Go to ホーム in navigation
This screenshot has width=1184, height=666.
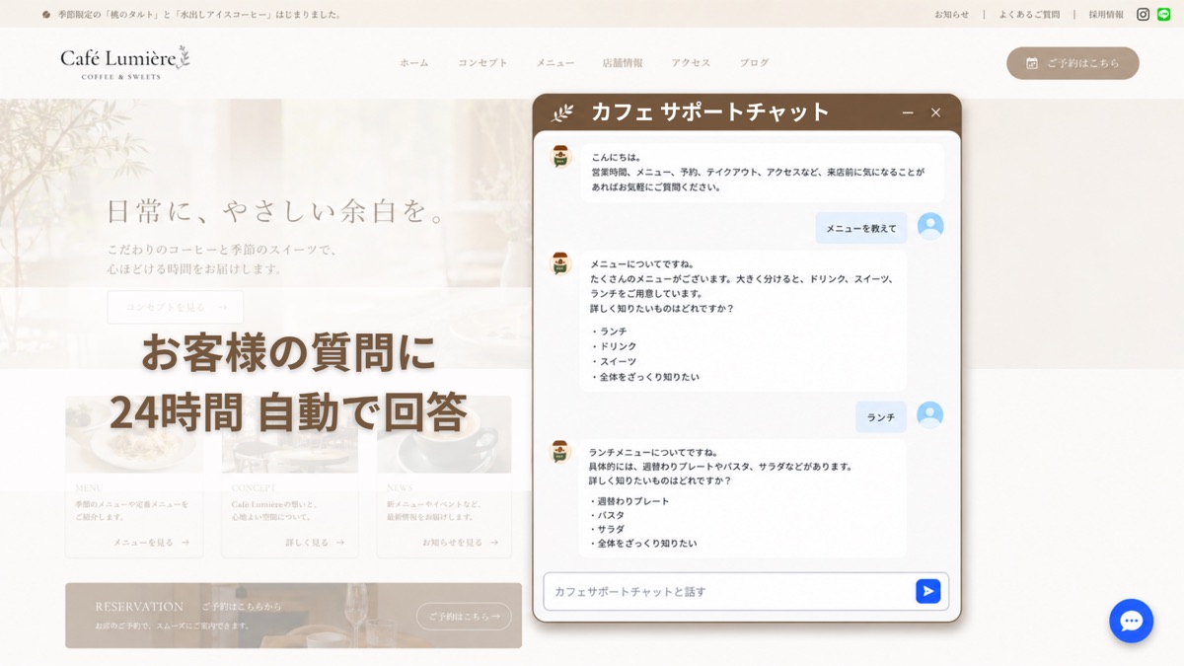click(414, 63)
